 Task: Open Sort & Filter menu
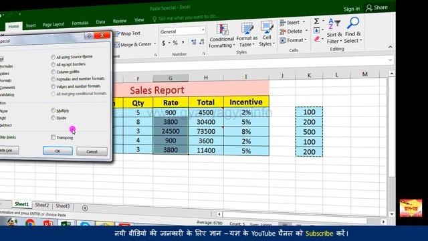click(334, 31)
